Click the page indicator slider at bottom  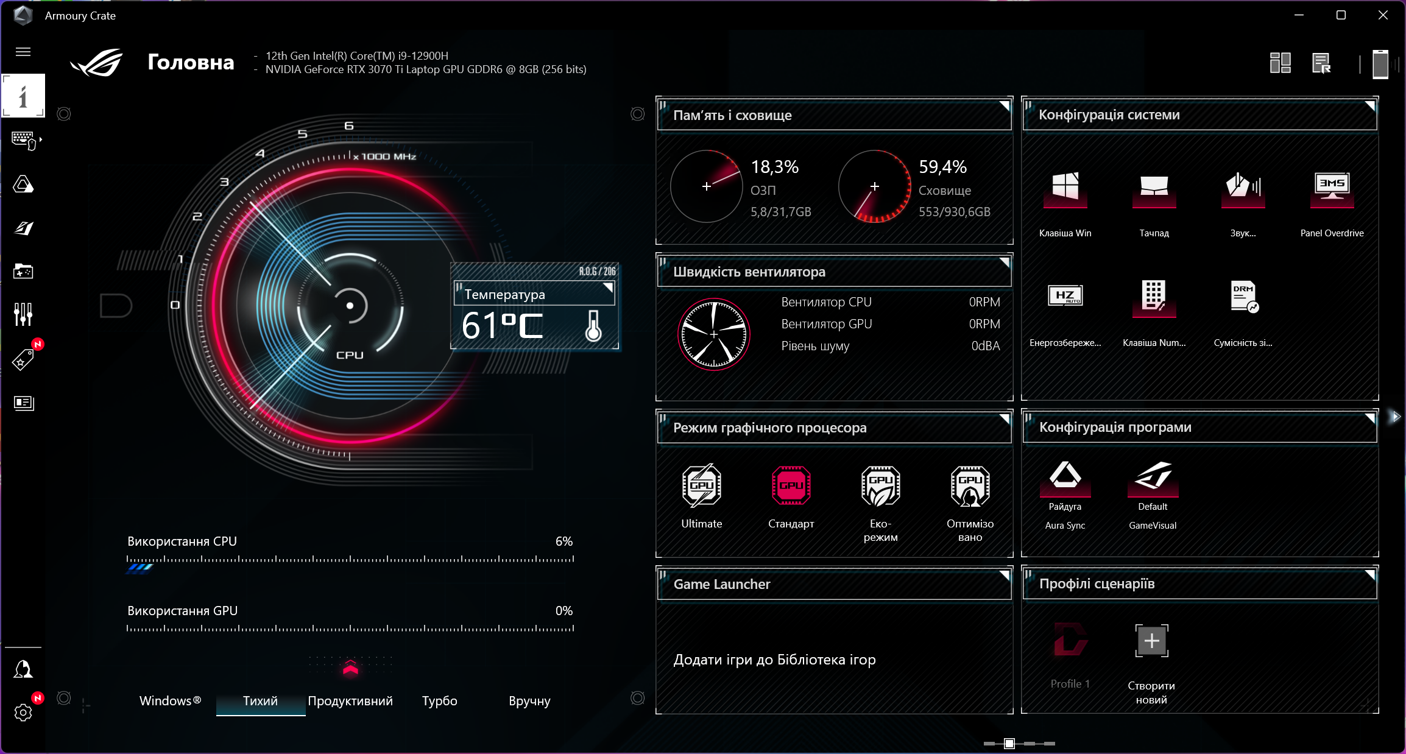point(1009,743)
